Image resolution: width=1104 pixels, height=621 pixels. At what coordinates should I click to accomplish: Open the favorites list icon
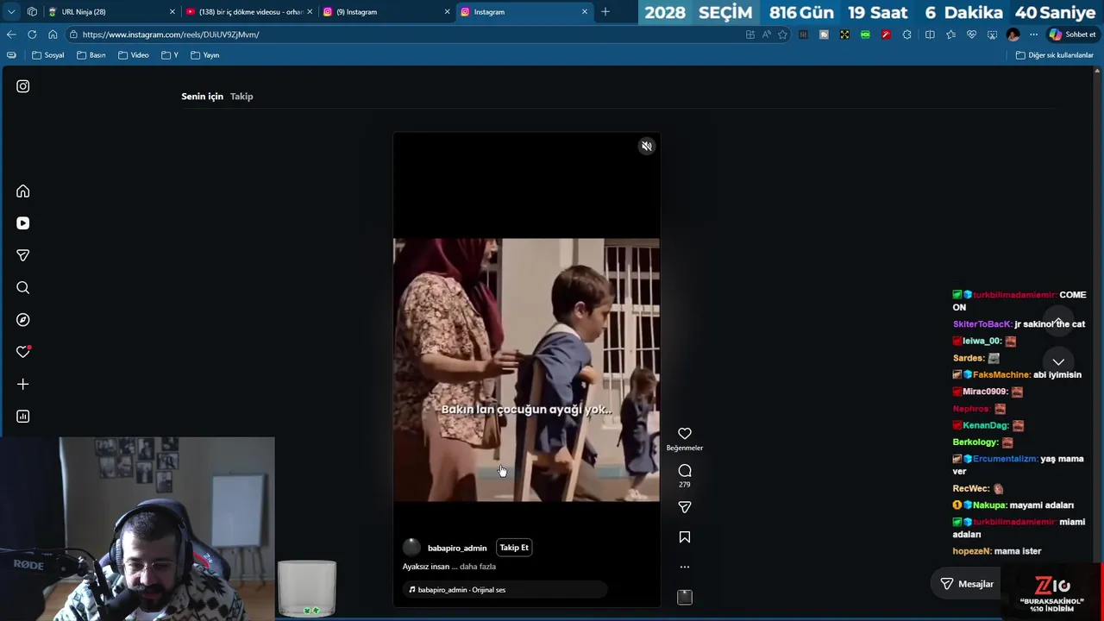click(x=950, y=34)
